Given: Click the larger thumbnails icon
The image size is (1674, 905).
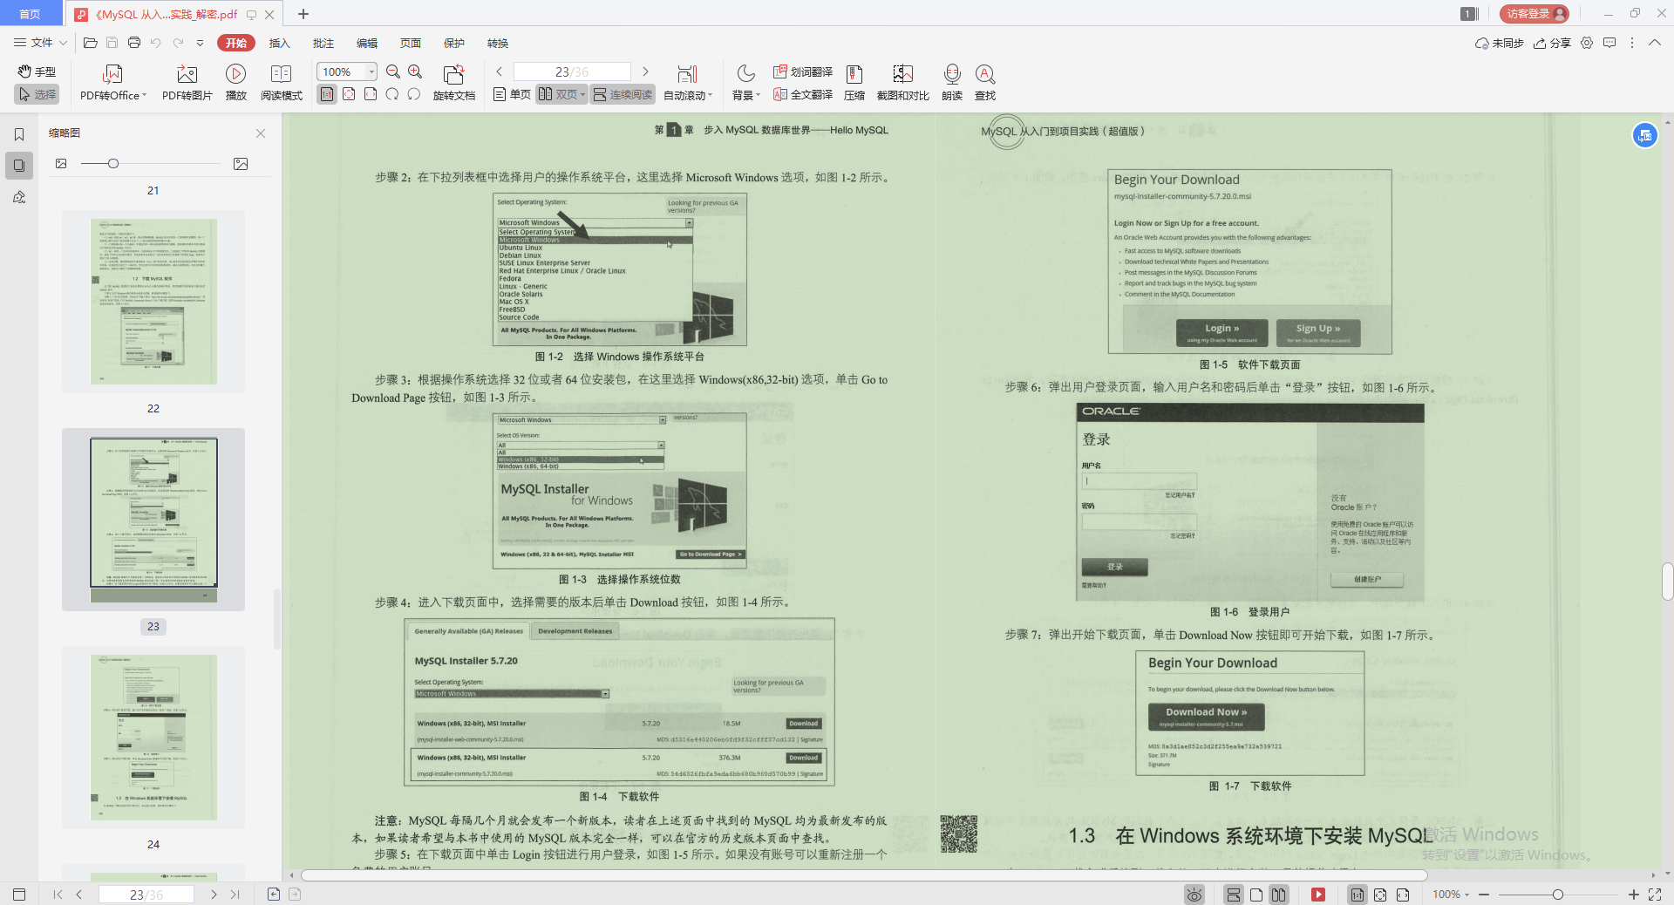Looking at the screenshot, I should (241, 164).
